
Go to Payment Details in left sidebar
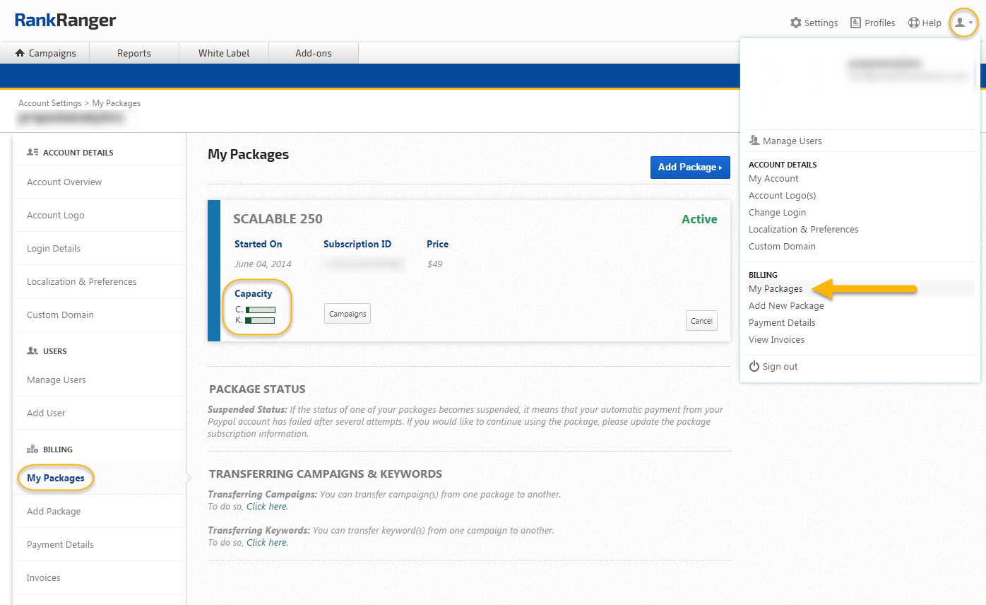coord(60,545)
